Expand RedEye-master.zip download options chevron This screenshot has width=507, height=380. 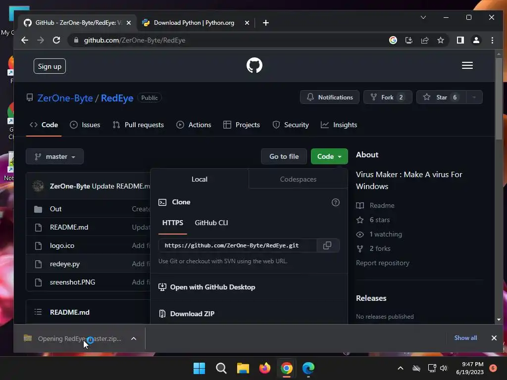[134, 338]
